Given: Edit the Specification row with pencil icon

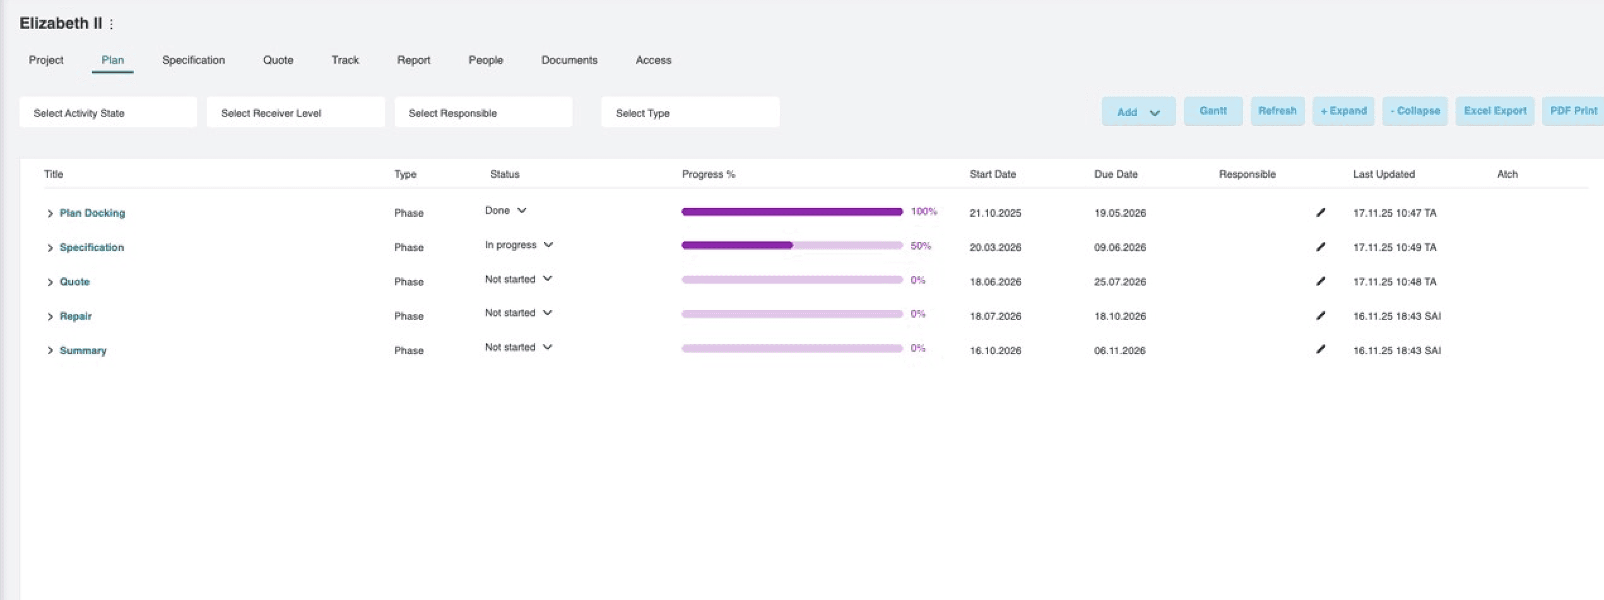Looking at the screenshot, I should click(1321, 246).
